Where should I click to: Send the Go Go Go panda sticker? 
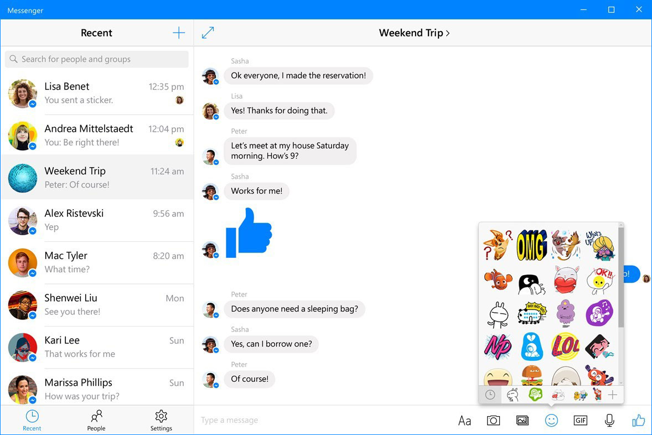click(x=531, y=313)
